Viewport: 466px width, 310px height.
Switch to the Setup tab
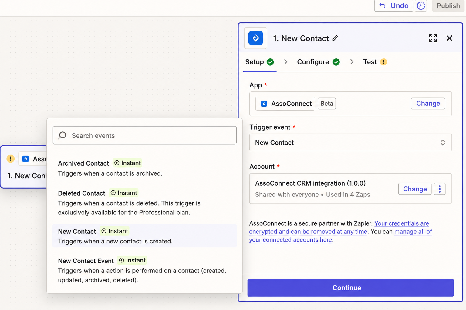pyautogui.click(x=259, y=62)
